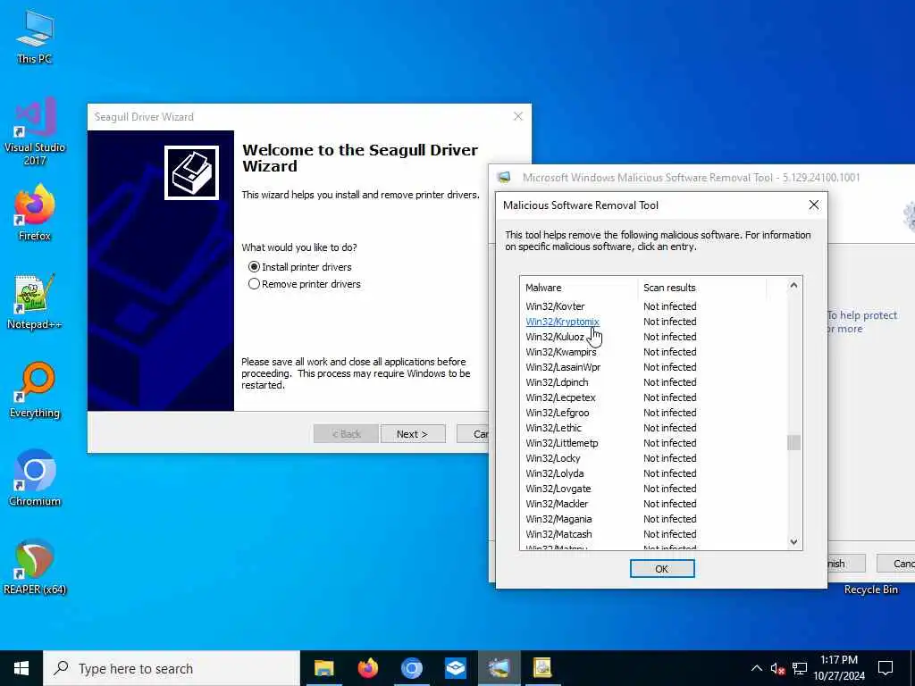Select the Win32/Mackler entry

pos(557,504)
